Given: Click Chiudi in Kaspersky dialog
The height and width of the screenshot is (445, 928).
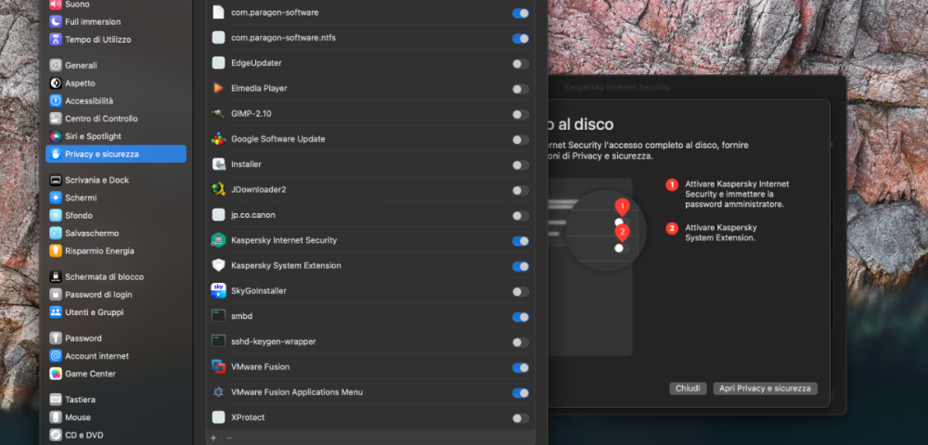Looking at the screenshot, I should 688,388.
